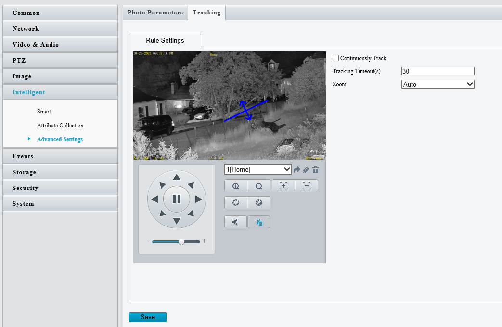
Task: Open the Video & Audio section
Action: [60, 44]
